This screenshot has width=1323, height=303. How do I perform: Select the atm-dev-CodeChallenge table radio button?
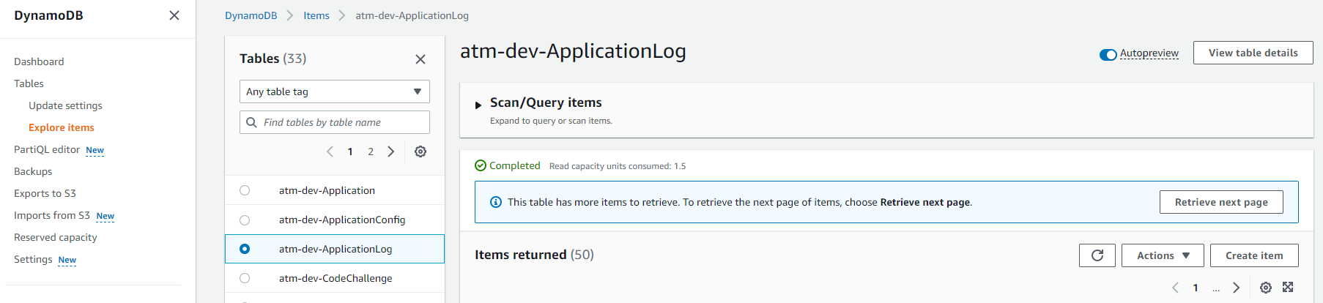coord(245,278)
